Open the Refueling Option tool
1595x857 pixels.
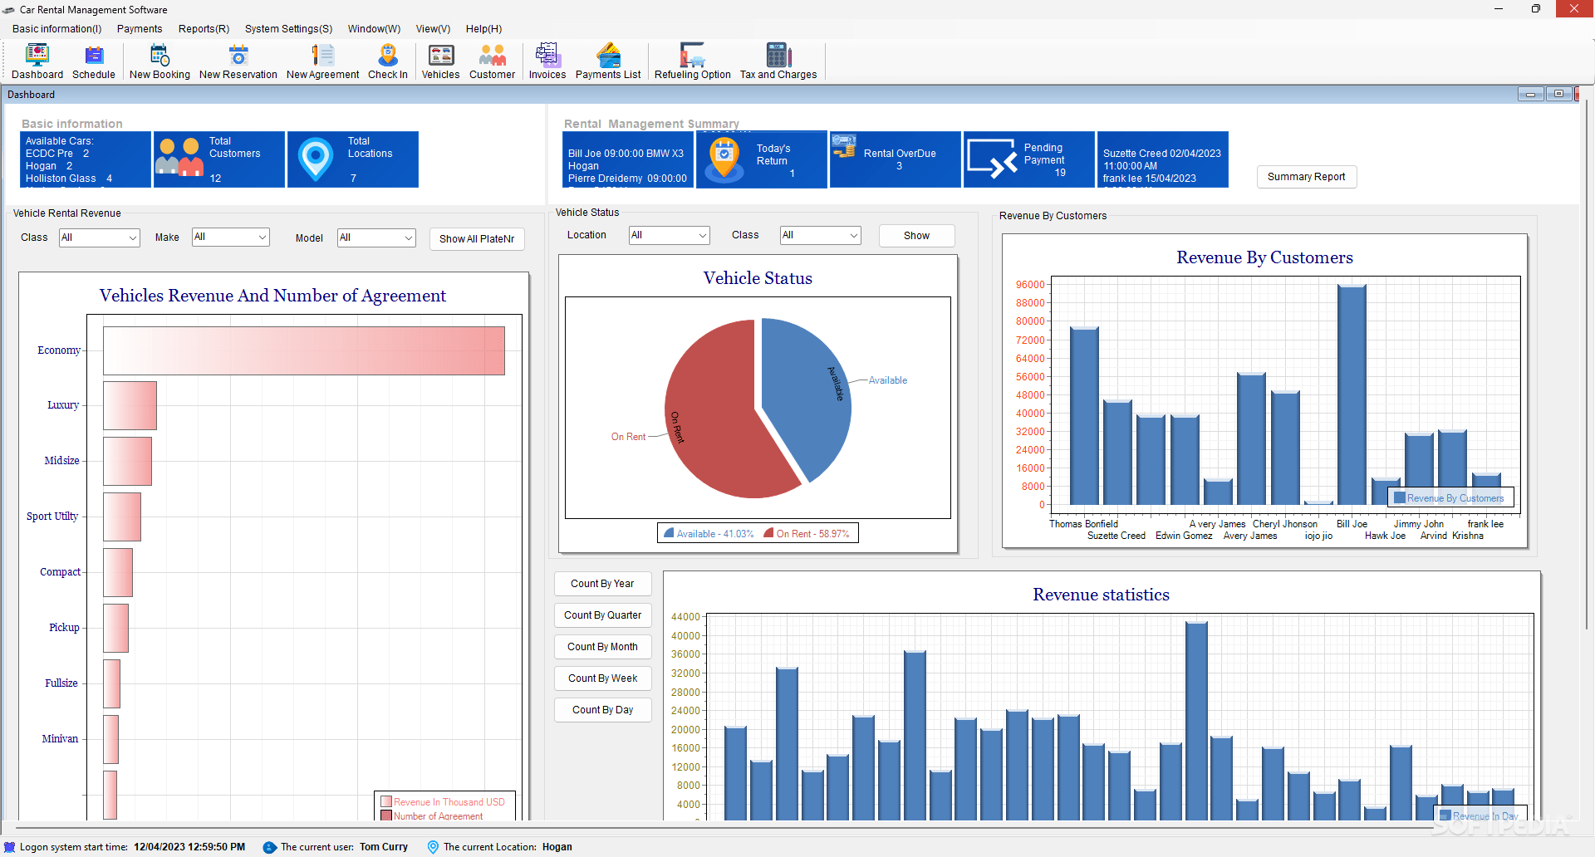pyautogui.click(x=691, y=61)
